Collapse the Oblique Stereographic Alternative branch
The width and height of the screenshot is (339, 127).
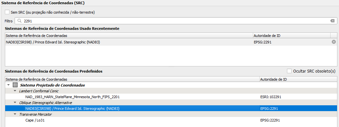coord(15,102)
